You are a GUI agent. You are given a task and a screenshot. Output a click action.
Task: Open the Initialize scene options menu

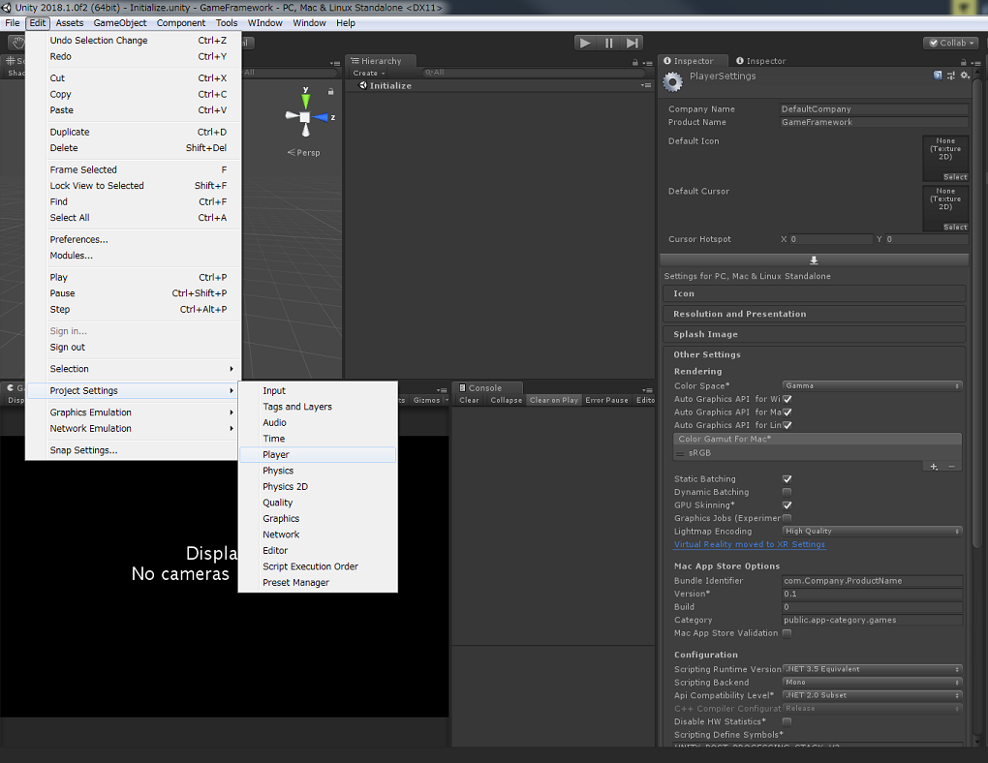646,85
